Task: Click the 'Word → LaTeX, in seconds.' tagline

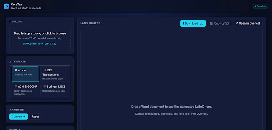Action: [x=27, y=8]
